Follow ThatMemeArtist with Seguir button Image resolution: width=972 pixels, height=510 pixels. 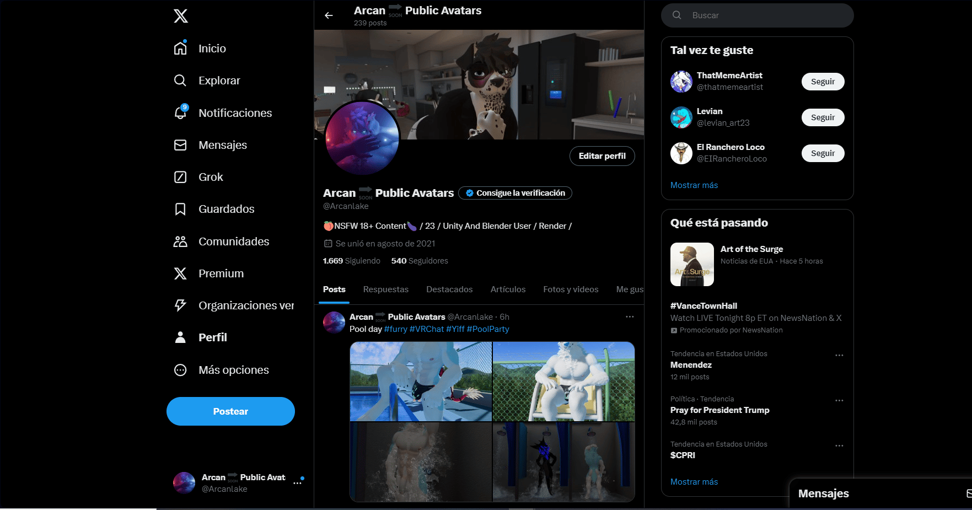tap(823, 82)
